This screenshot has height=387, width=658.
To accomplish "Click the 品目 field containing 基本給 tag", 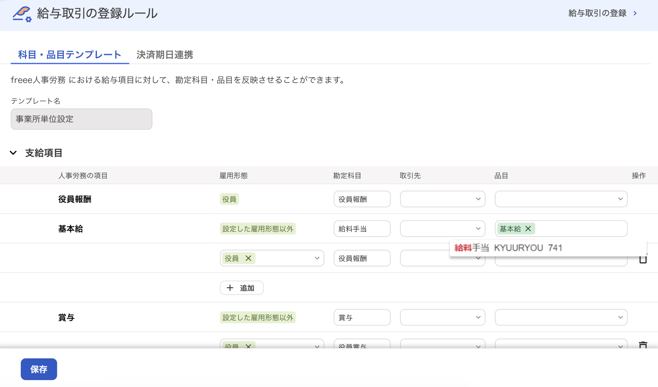I will pos(561,229).
